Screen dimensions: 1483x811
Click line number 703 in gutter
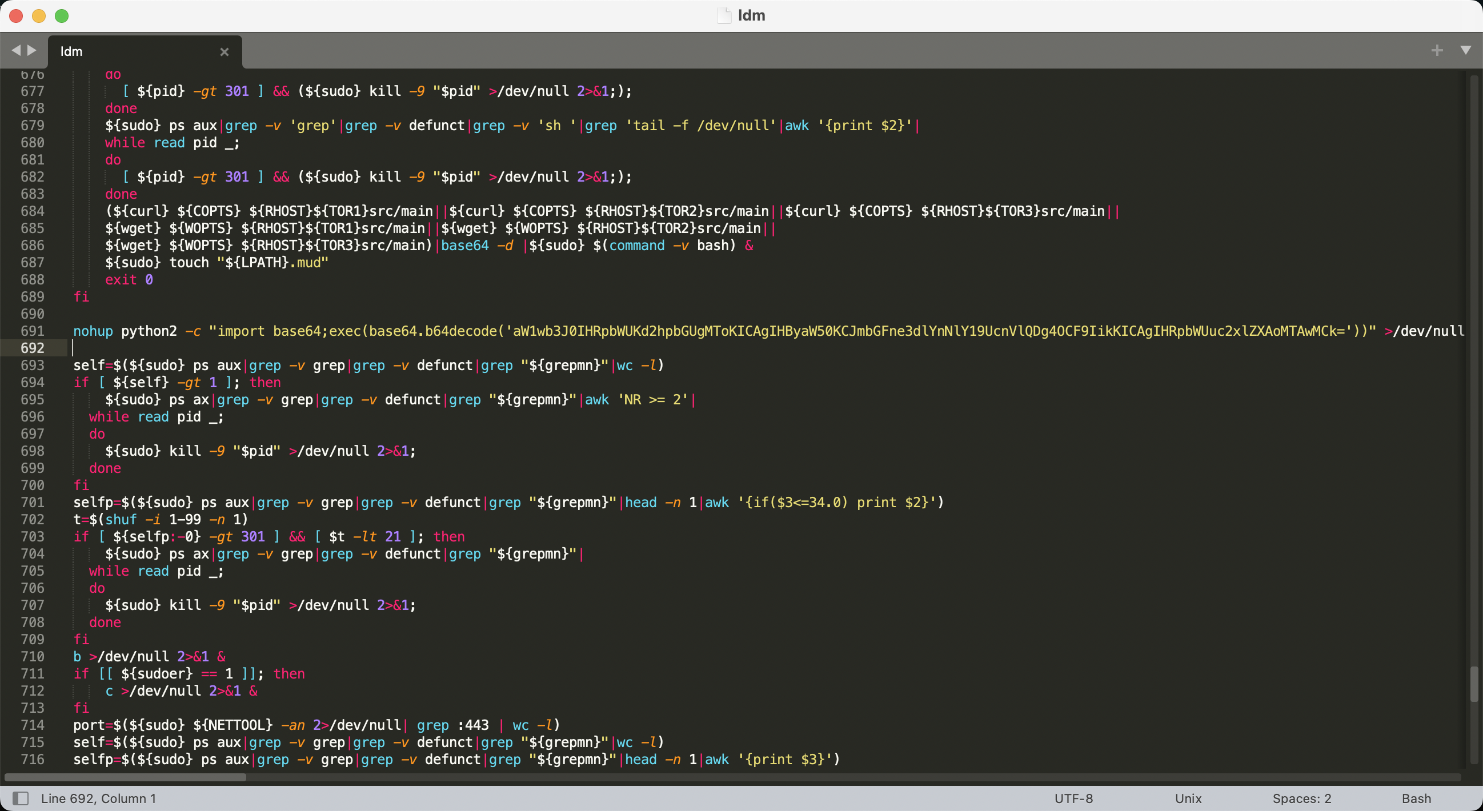pyautogui.click(x=32, y=536)
